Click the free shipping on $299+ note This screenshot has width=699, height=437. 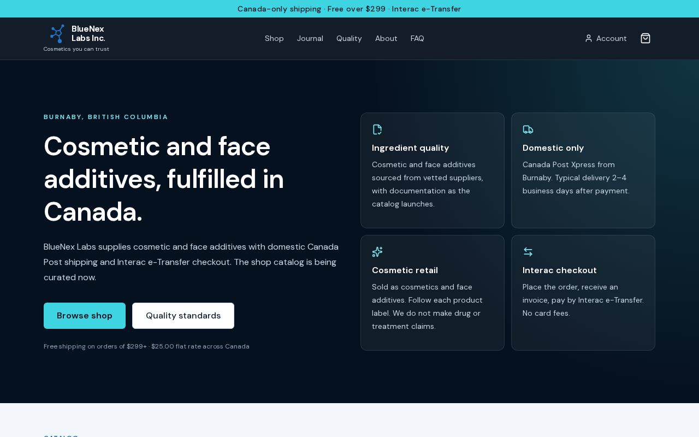tap(146, 346)
